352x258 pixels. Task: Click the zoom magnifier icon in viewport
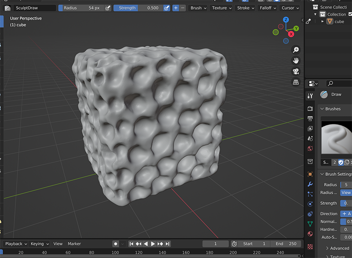coord(296,50)
